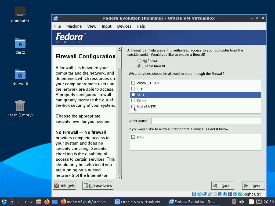Click the help panel scroll down arrow
The width and height of the screenshot is (275, 206).
120,177
